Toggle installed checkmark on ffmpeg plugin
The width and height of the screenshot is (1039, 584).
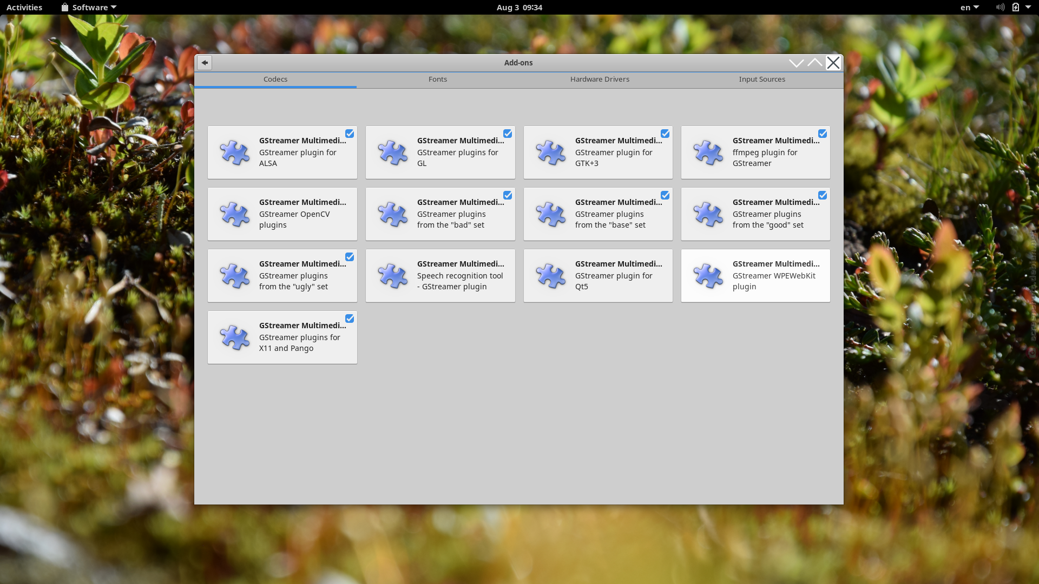point(823,134)
